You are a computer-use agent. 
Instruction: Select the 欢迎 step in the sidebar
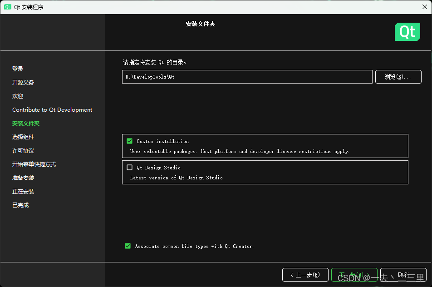18,96
